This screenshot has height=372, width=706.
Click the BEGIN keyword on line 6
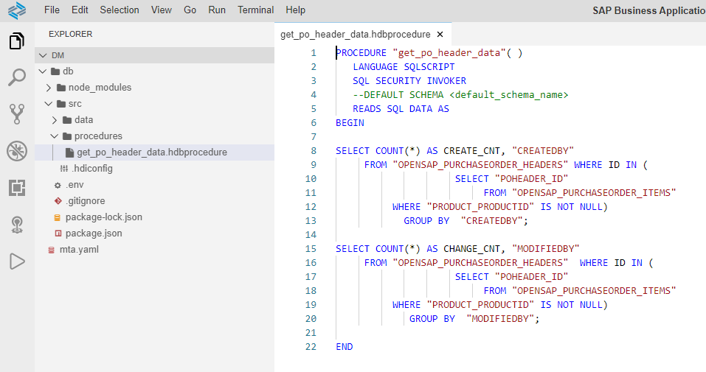tap(350, 123)
